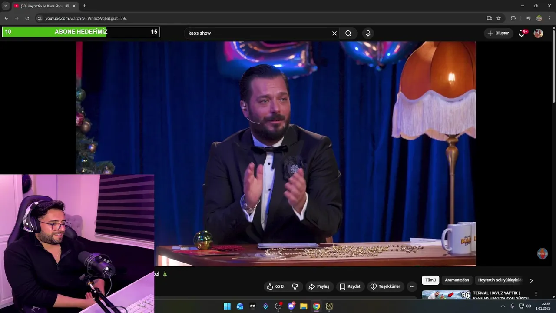The width and height of the screenshot is (556, 313).
Task: Start voice search with the microphone
Action: tap(368, 33)
